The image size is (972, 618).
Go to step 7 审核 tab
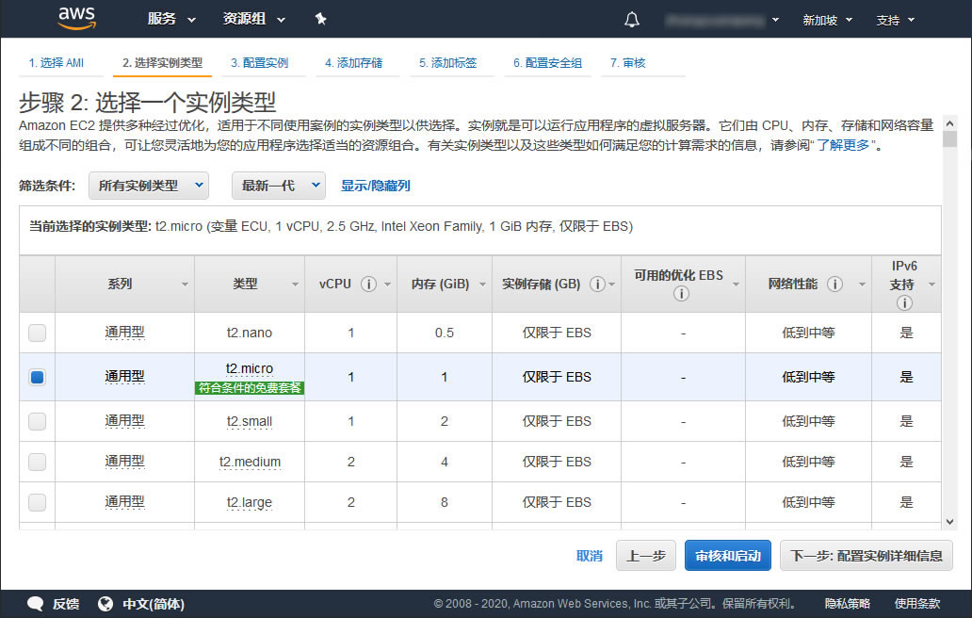tap(627, 62)
